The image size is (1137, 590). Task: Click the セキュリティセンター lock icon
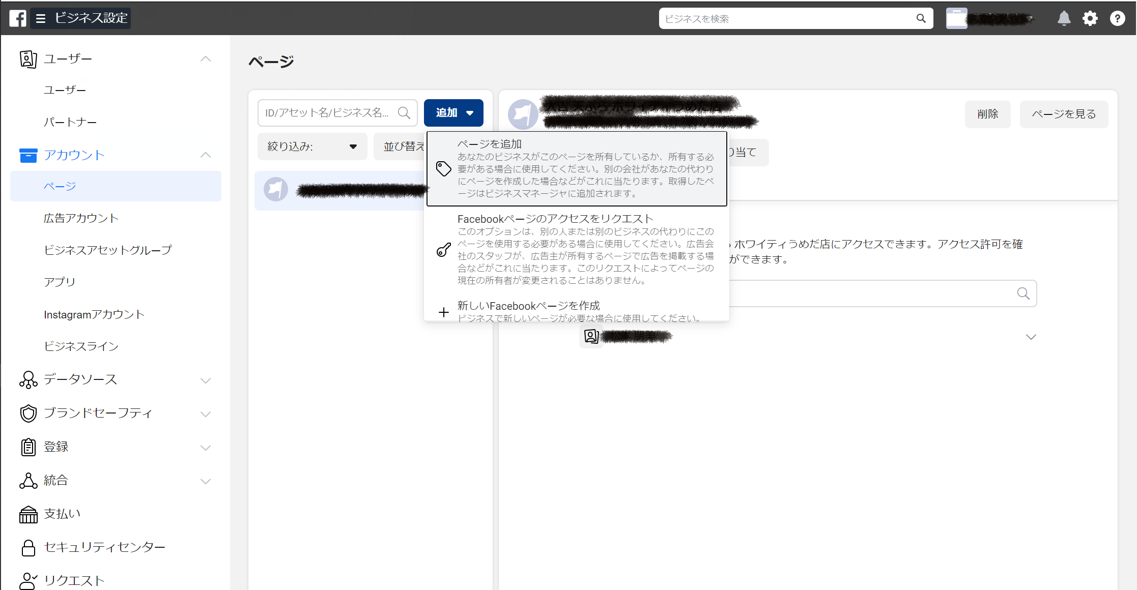pyautogui.click(x=28, y=547)
